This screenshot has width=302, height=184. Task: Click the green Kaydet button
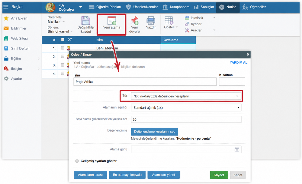click(x=219, y=175)
